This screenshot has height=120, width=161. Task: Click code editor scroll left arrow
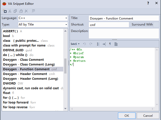point(72,109)
